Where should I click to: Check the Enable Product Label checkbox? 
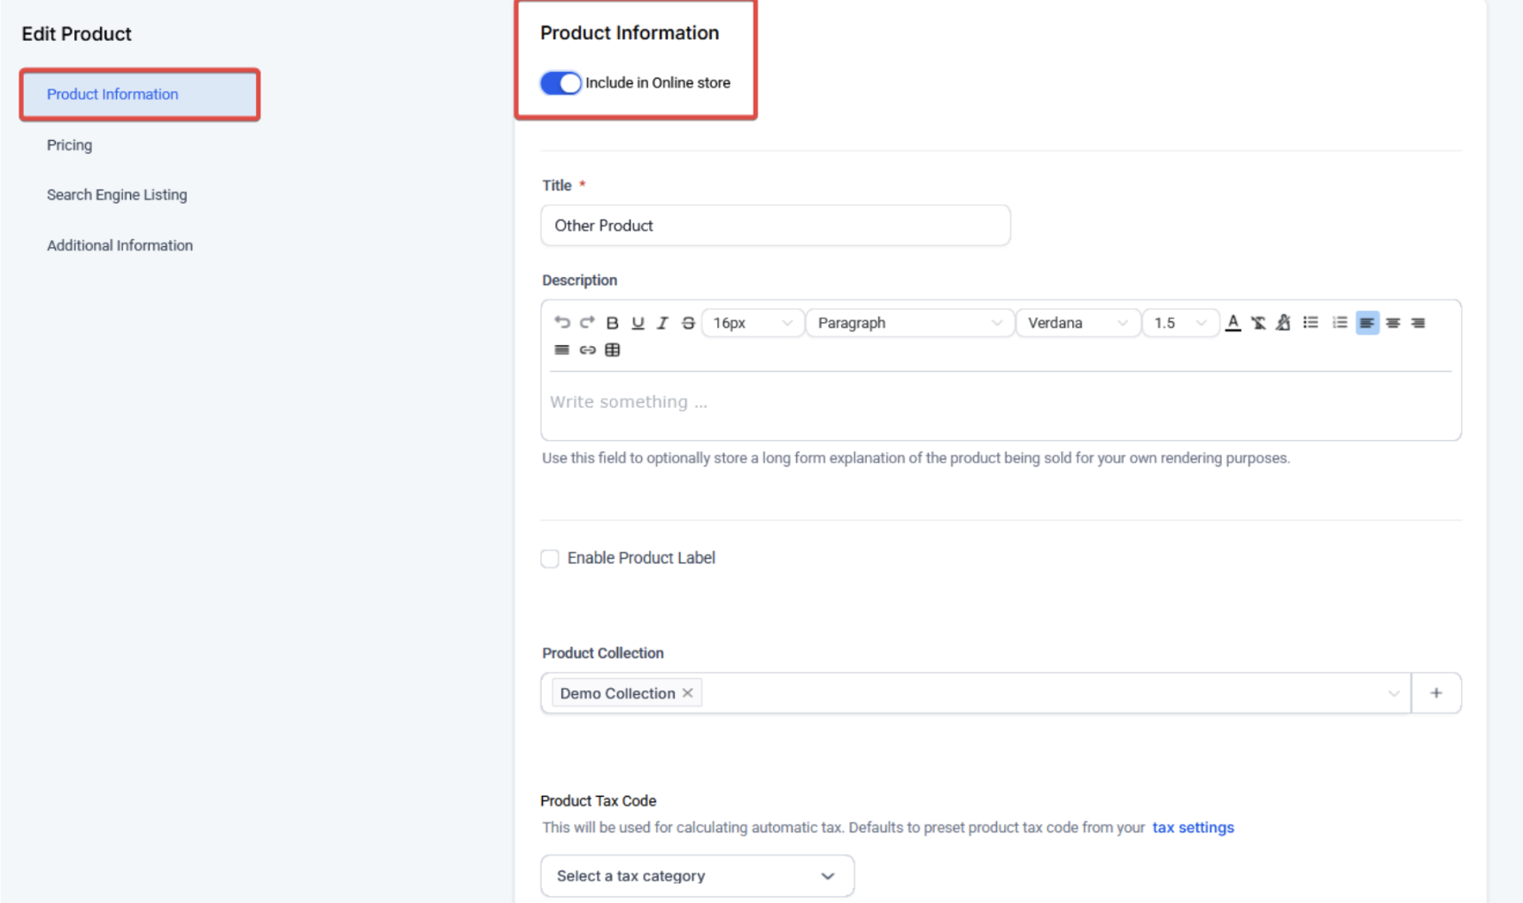[x=550, y=559]
